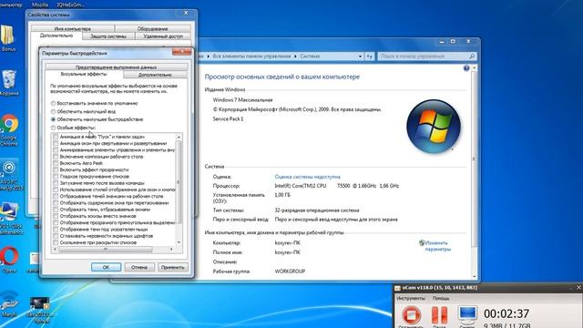The image size is (583, 328).
Task: Click the System window vertical scrollbar thumb
Action: point(474,159)
